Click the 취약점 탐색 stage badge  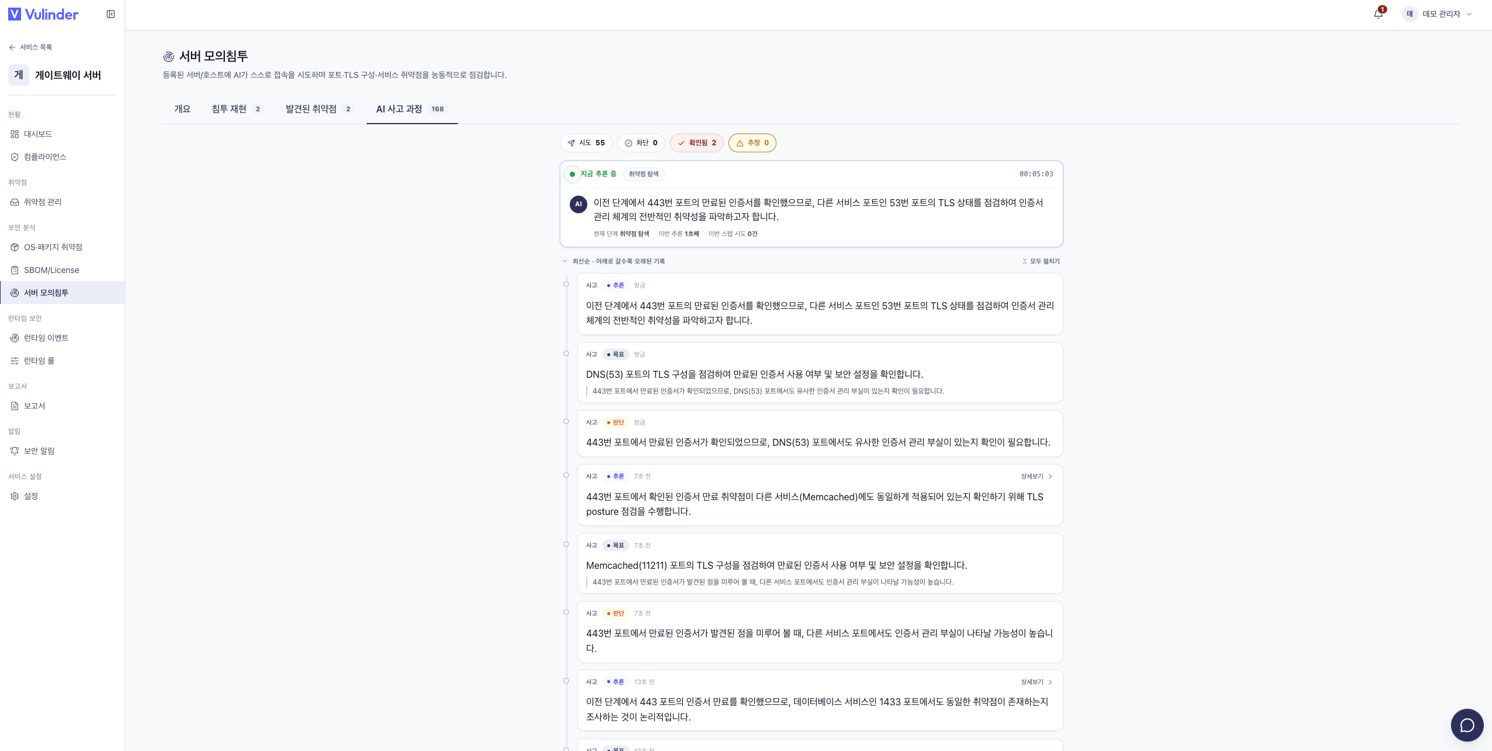(x=644, y=174)
